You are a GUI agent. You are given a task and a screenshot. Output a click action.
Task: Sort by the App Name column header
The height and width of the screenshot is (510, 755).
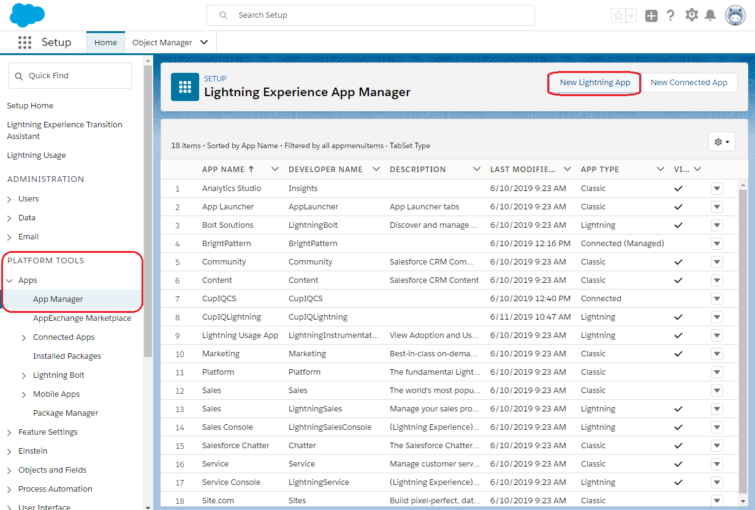point(223,170)
